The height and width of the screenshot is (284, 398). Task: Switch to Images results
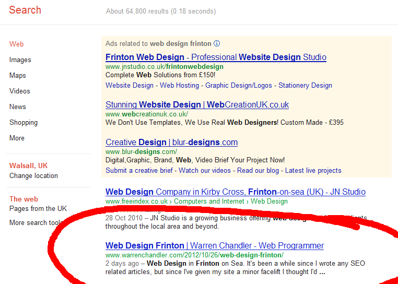[20, 60]
